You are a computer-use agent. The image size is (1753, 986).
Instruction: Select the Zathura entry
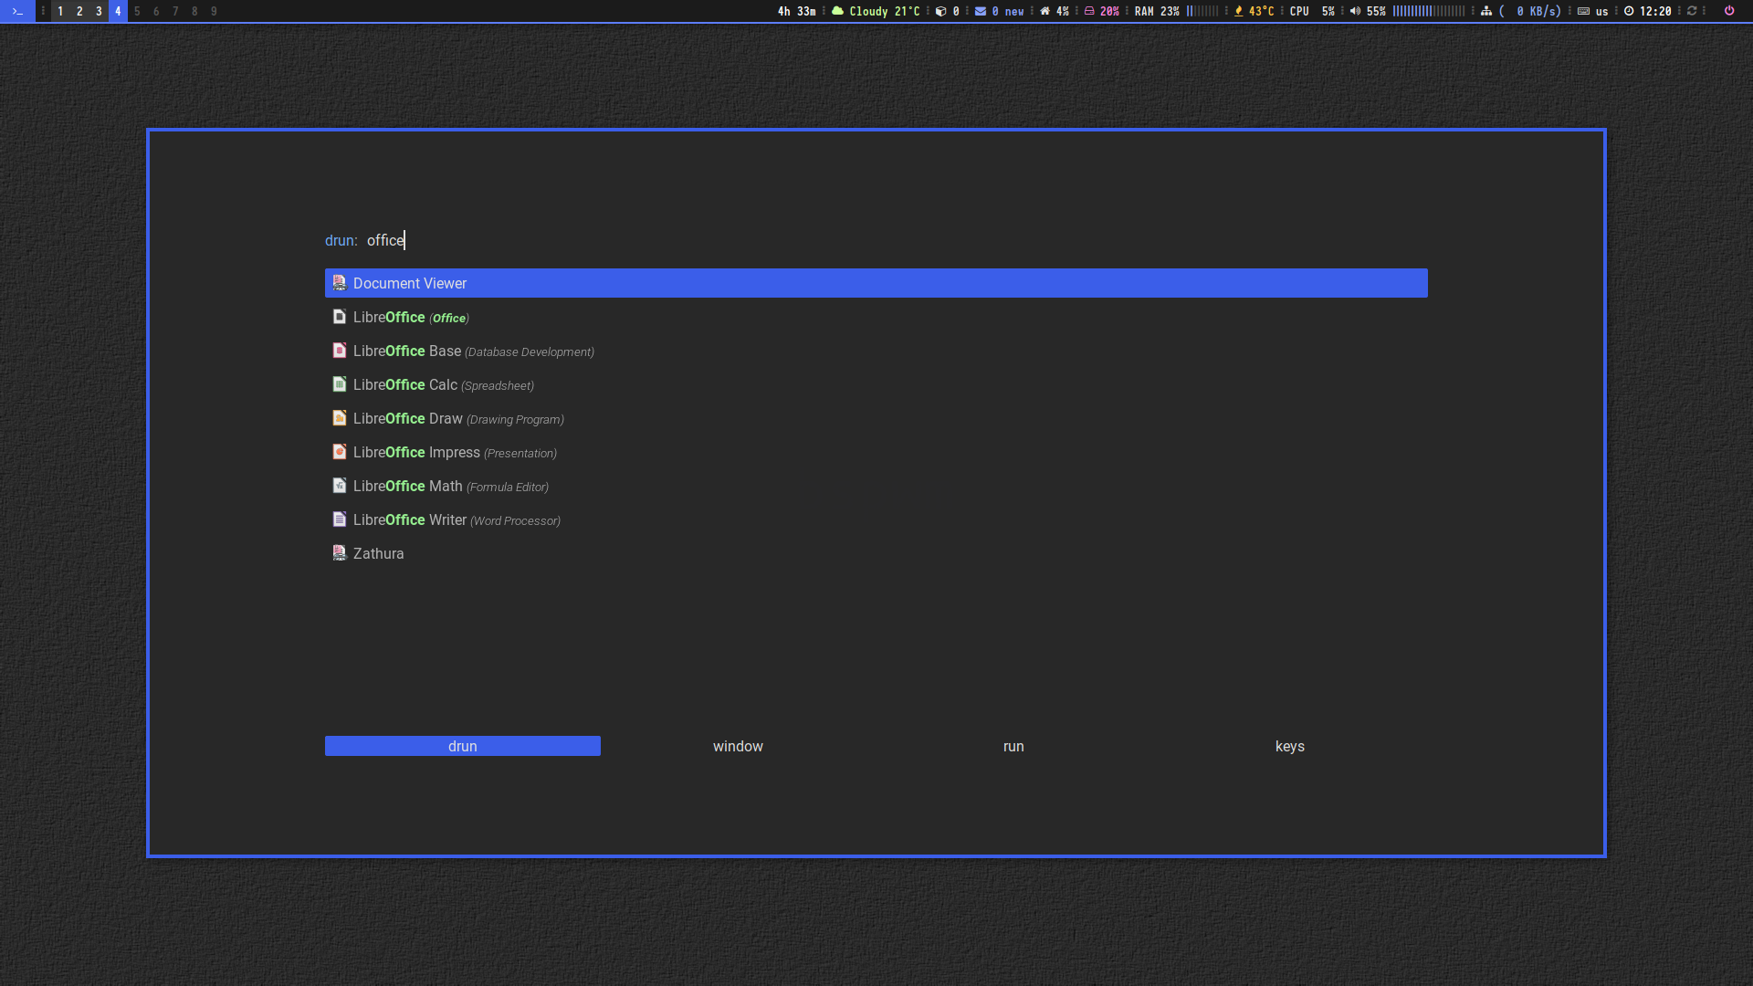pyautogui.click(x=876, y=553)
